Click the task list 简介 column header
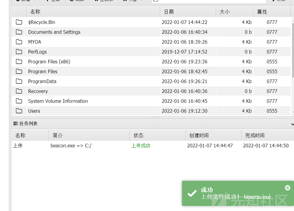294x211 pixels. click(x=89, y=135)
